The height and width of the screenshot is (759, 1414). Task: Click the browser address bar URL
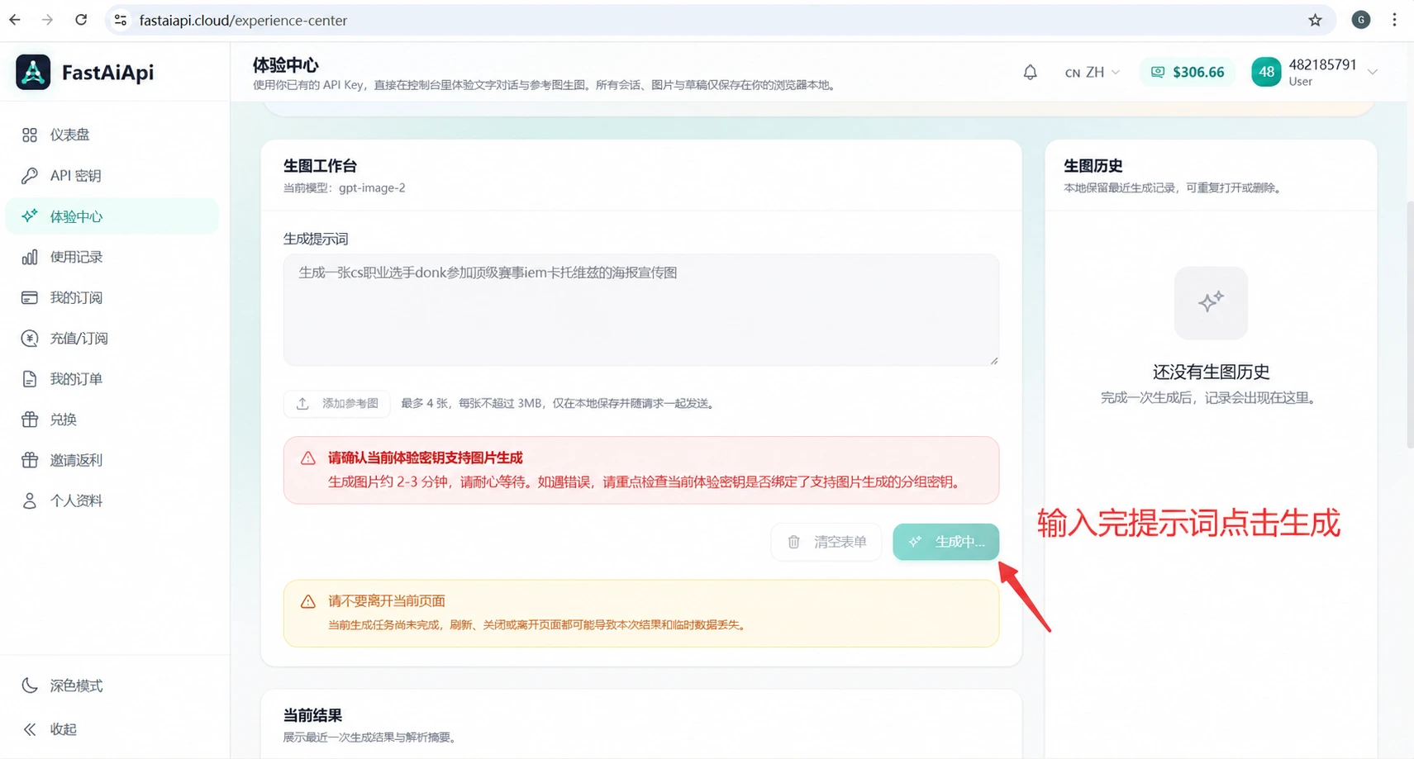pos(243,21)
